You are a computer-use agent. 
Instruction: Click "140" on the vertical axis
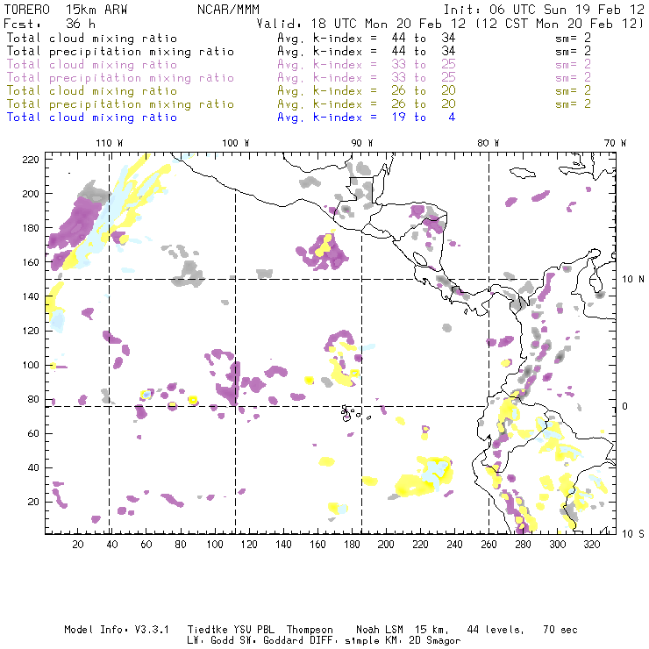pos(31,296)
